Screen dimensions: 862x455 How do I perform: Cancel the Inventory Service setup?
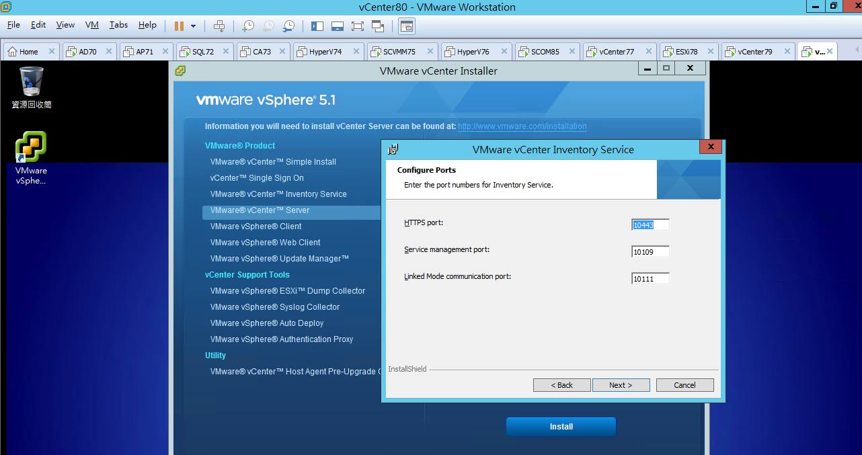point(684,385)
